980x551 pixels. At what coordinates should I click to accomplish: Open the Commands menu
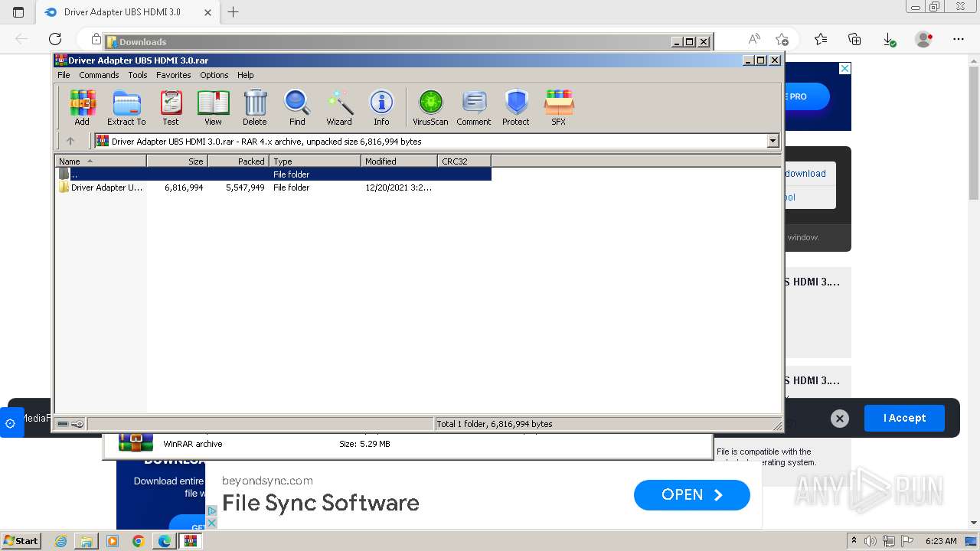point(99,75)
